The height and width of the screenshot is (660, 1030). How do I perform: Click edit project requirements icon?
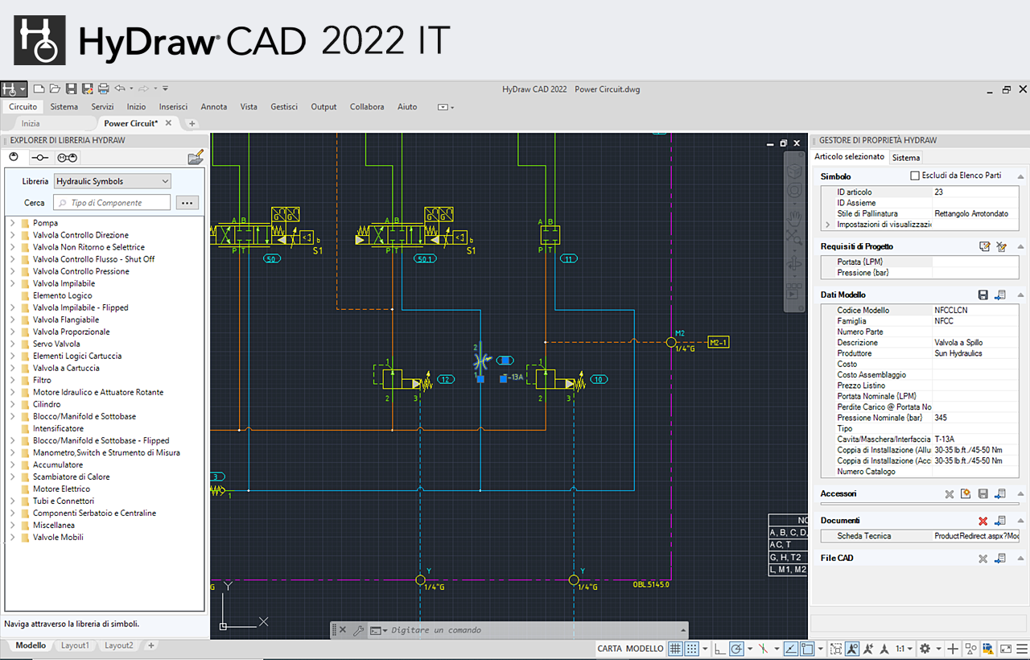pos(984,246)
